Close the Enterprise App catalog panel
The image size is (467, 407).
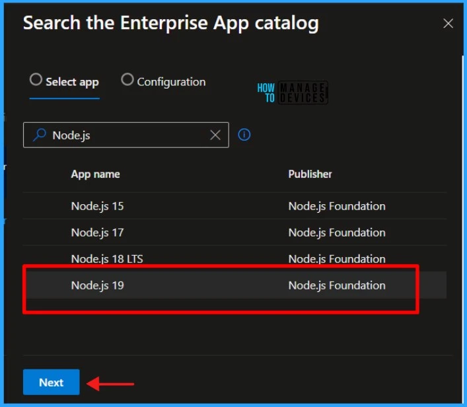[x=448, y=23]
